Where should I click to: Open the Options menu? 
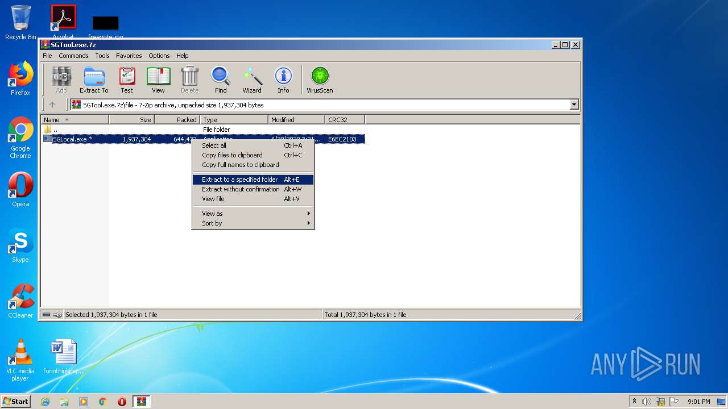[x=159, y=56]
